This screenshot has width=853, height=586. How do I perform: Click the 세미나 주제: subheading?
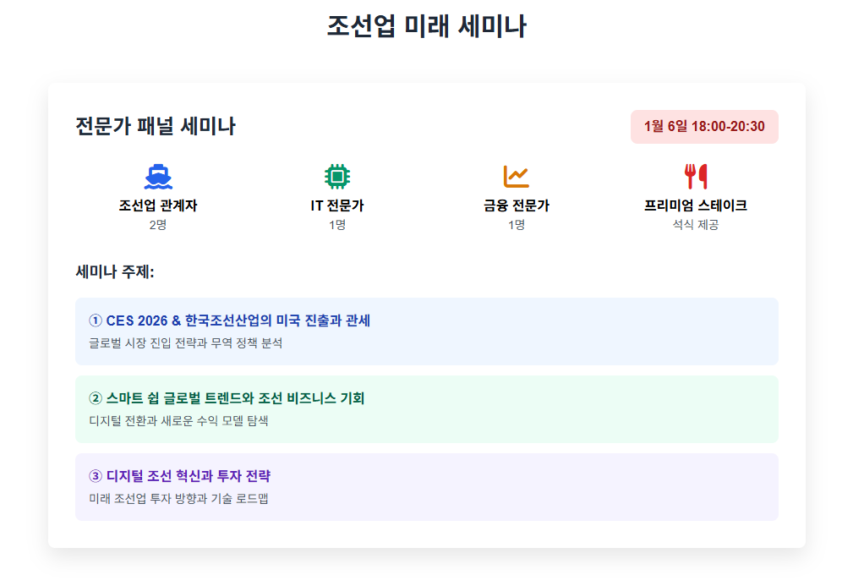115,271
